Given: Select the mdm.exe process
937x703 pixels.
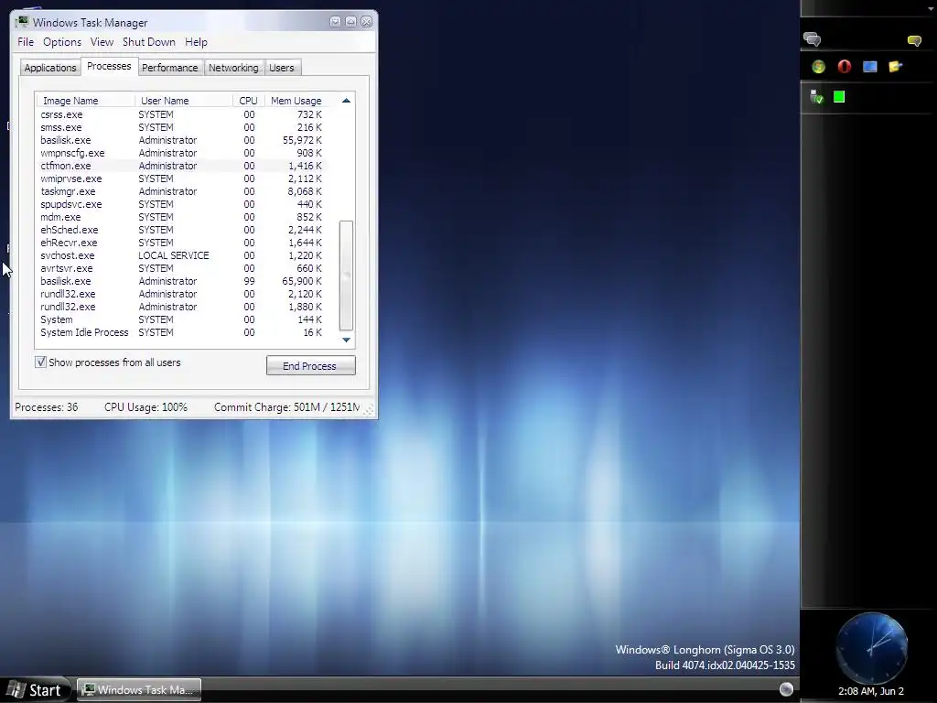Looking at the screenshot, I should (182, 217).
